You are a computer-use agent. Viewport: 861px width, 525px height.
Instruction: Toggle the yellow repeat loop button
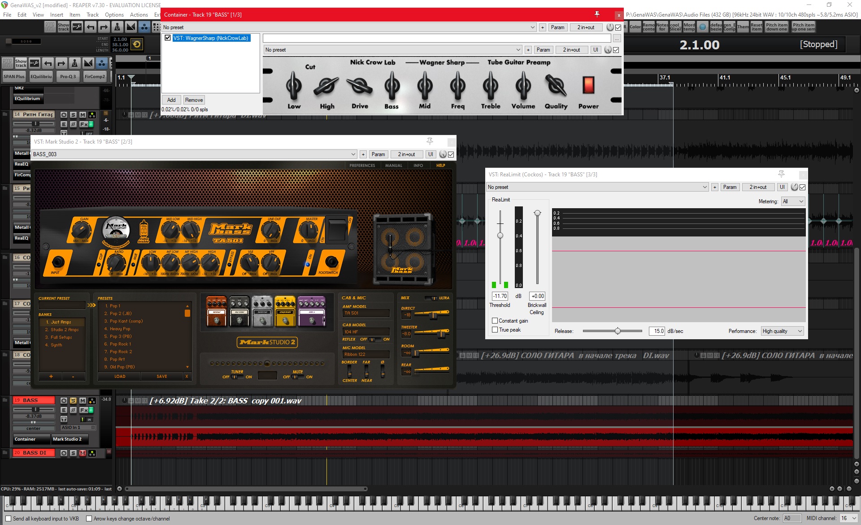(x=137, y=44)
